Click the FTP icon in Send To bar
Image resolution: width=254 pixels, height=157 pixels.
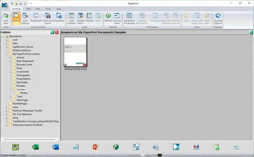(x=136, y=147)
